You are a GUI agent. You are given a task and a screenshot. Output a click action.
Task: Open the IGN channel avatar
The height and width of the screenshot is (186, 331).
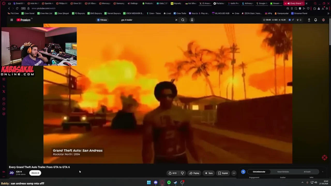point(12,173)
